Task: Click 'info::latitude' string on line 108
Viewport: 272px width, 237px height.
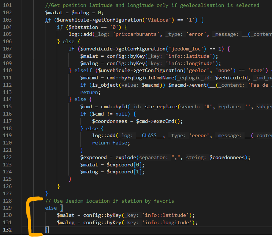Action: (189, 56)
